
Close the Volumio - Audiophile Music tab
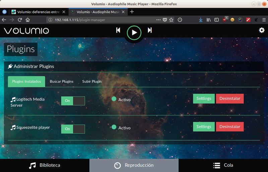123,12
